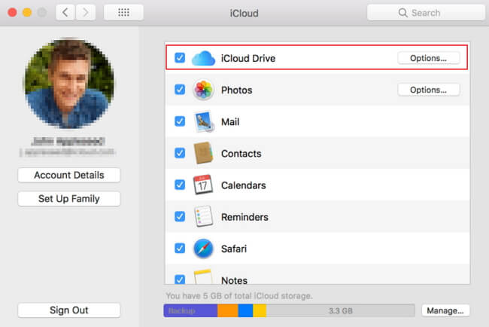Image resolution: width=489 pixels, height=327 pixels.
Task: Click the Calendars icon showing 17
Action: [203, 185]
